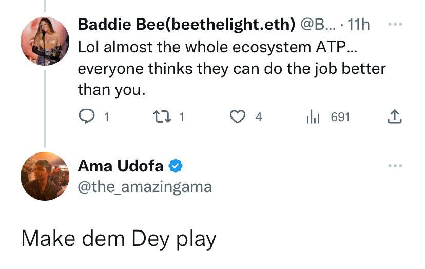Click the 691 views count
The image size is (425, 269).
point(340,117)
